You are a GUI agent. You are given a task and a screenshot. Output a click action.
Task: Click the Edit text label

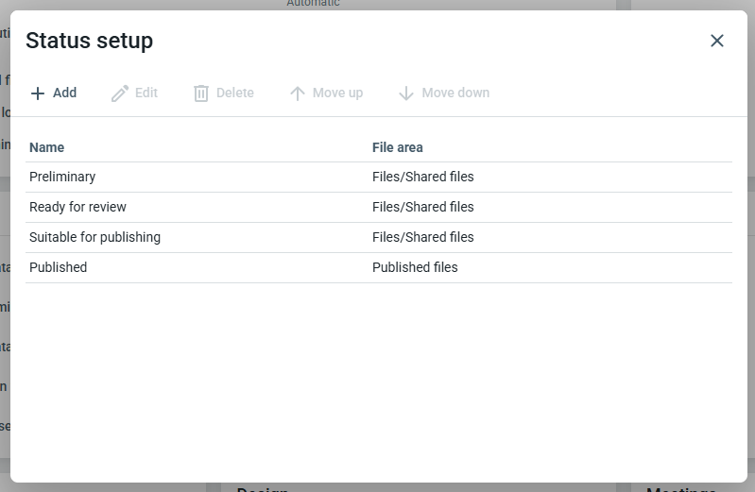pyautogui.click(x=146, y=93)
